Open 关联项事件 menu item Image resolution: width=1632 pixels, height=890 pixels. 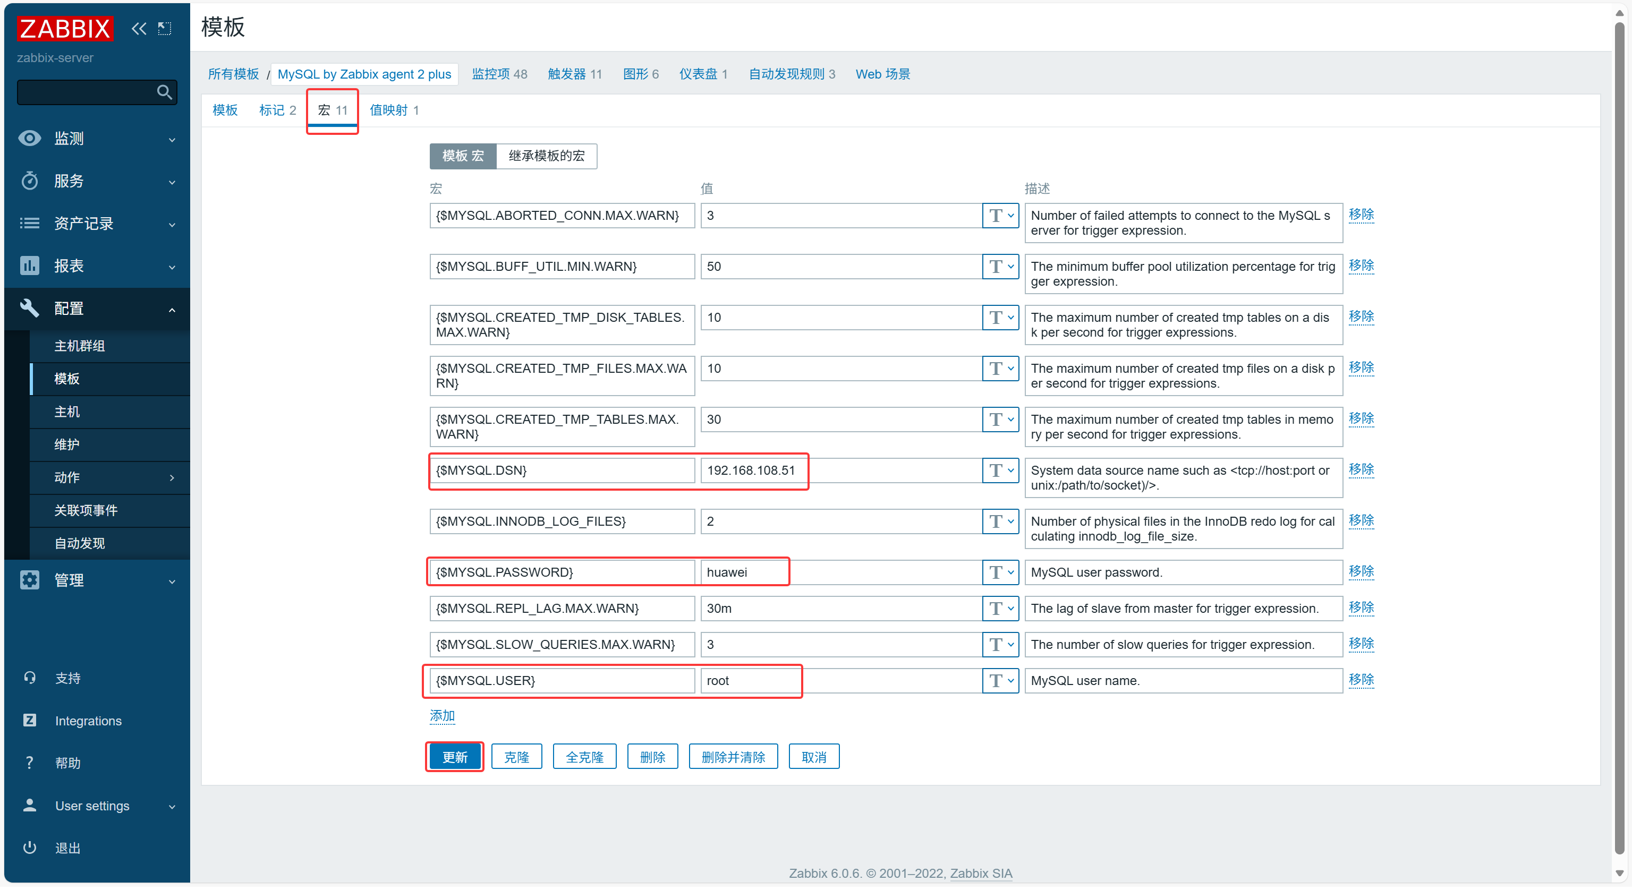(109, 510)
